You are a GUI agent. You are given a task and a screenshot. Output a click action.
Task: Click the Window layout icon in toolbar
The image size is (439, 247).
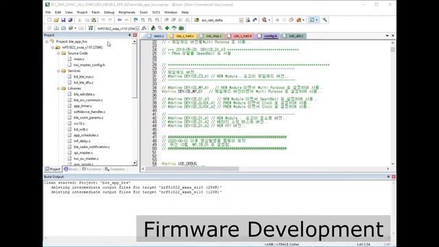point(311,20)
